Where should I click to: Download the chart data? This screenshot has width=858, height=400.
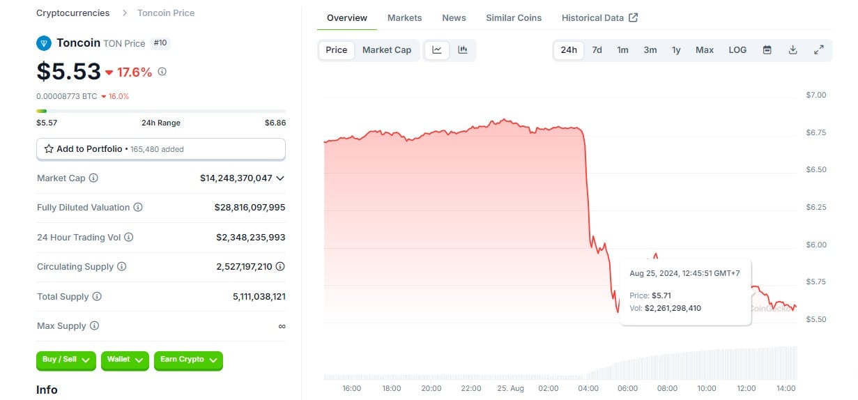tap(792, 50)
